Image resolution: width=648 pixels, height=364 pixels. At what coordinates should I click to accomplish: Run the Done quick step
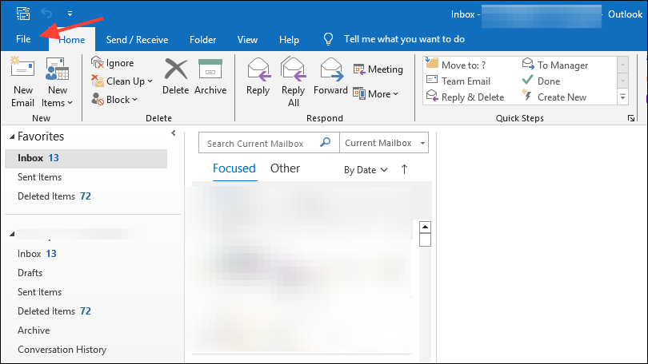point(541,81)
